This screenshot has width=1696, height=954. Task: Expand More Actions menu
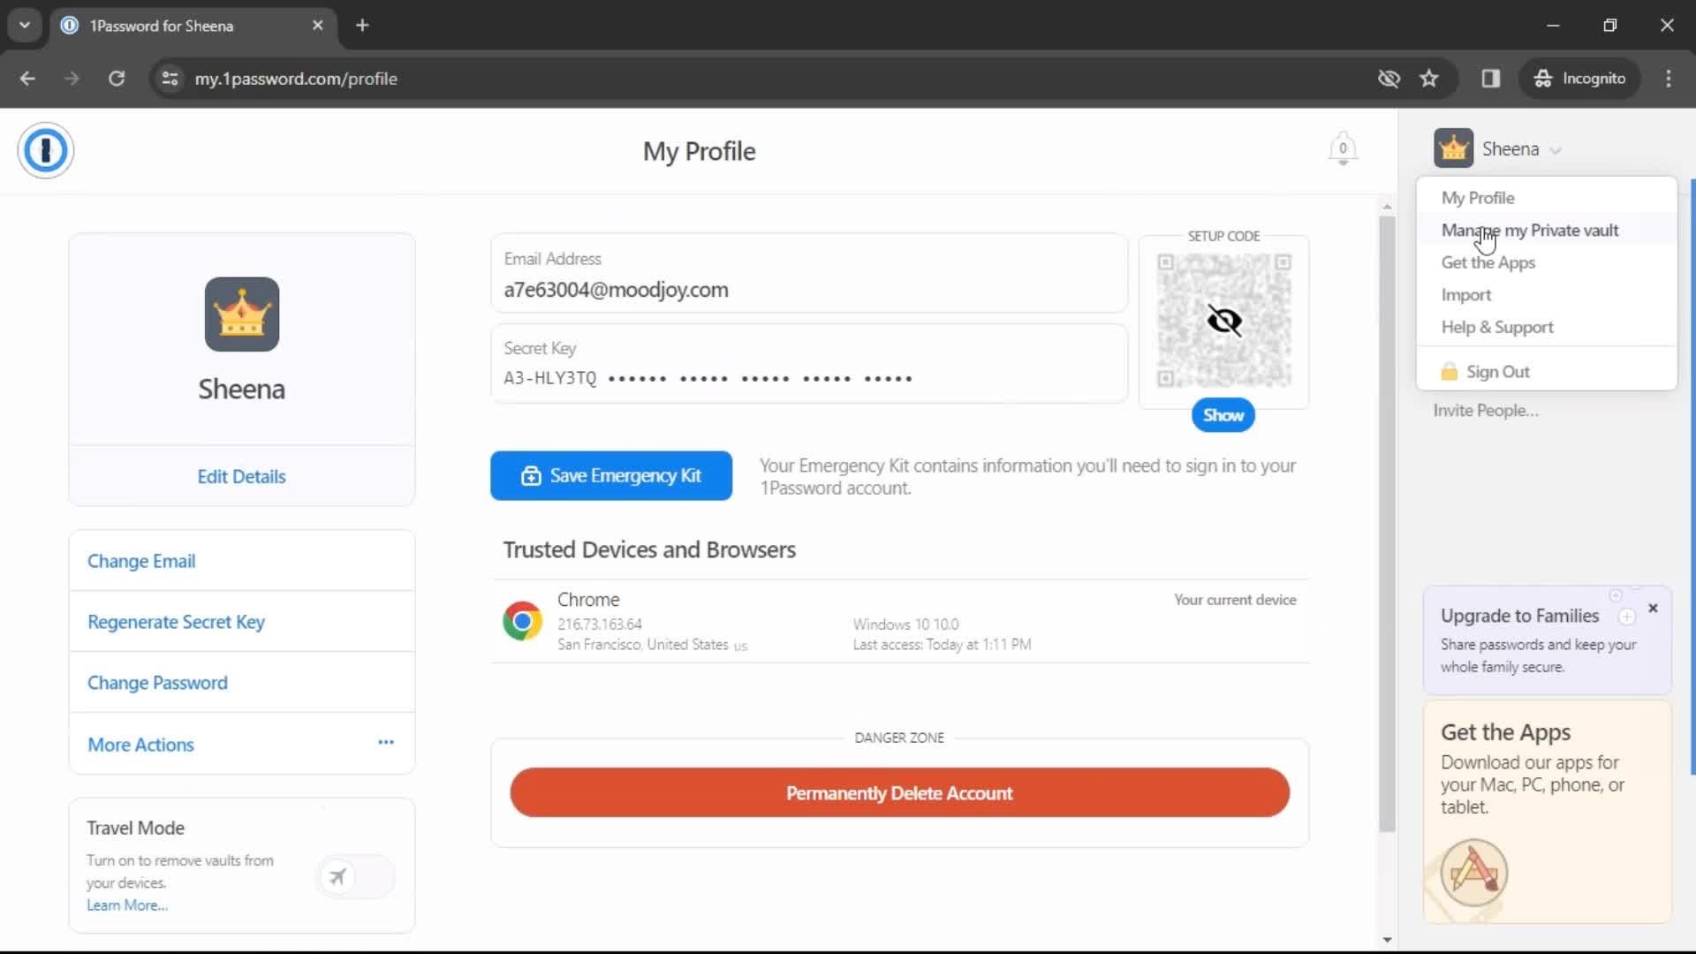pos(385,743)
